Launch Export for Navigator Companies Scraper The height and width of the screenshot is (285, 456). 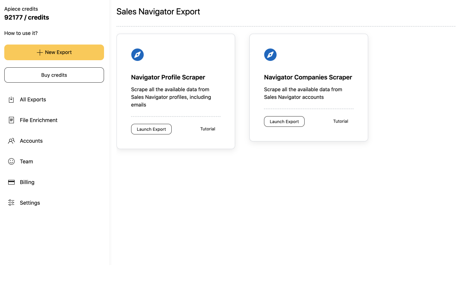click(284, 121)
